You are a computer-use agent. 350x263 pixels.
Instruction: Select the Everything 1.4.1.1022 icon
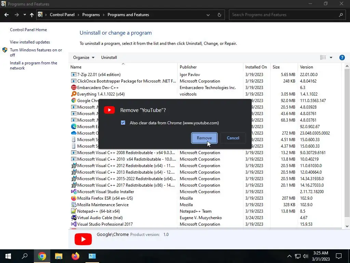(x=73, y=94)
